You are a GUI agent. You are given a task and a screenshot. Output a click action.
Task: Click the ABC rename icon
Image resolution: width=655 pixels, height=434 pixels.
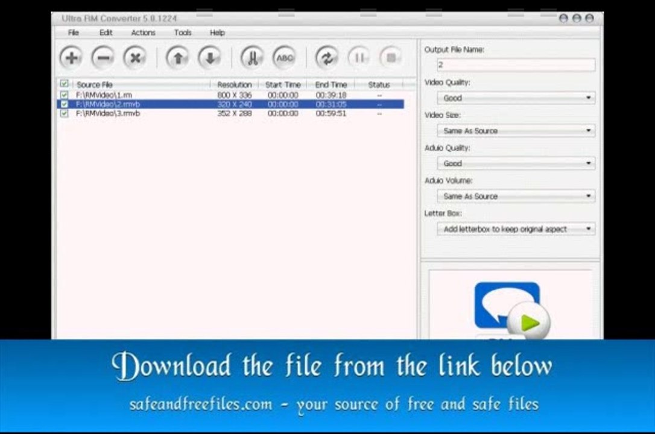[x=285, y=58]
